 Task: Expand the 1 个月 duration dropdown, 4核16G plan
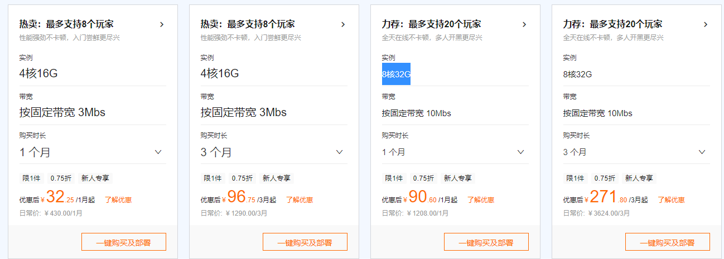(93, 152)
